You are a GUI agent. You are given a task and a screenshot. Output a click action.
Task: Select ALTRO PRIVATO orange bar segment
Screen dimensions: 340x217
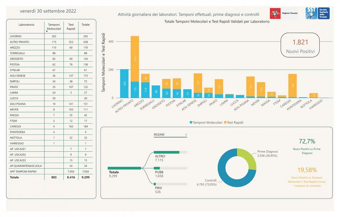click(134, 58)
